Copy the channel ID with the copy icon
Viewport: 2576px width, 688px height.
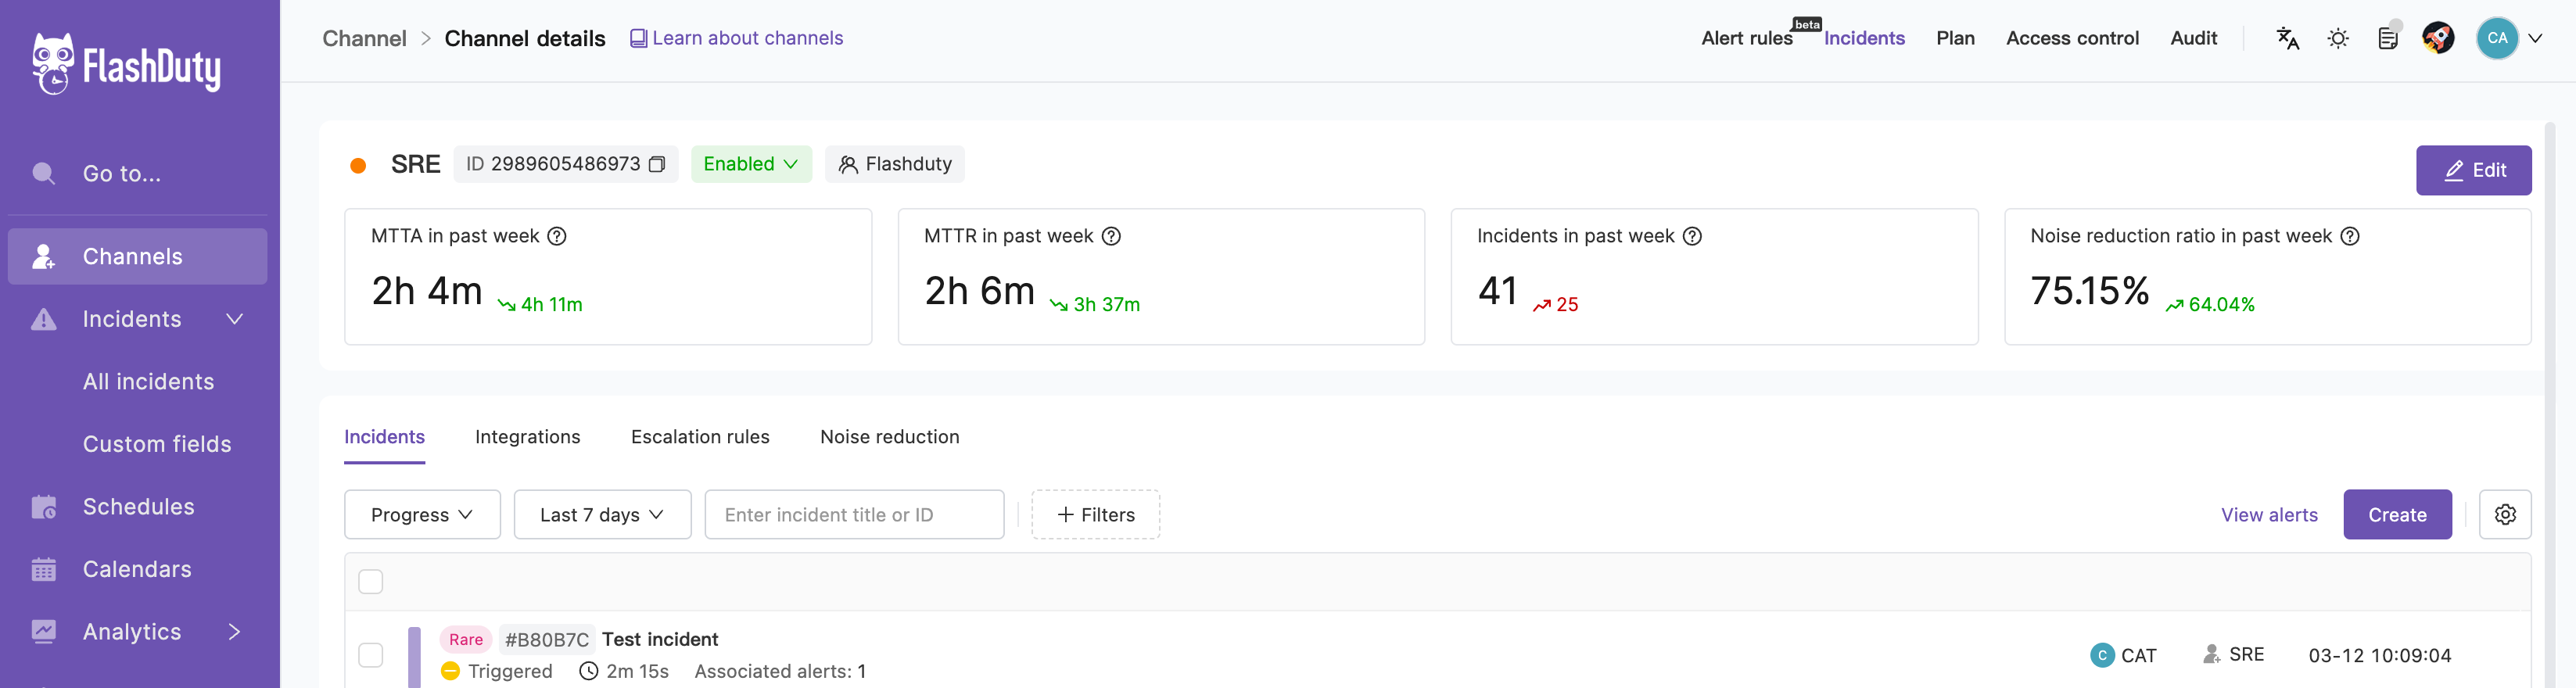pos(657,164)
